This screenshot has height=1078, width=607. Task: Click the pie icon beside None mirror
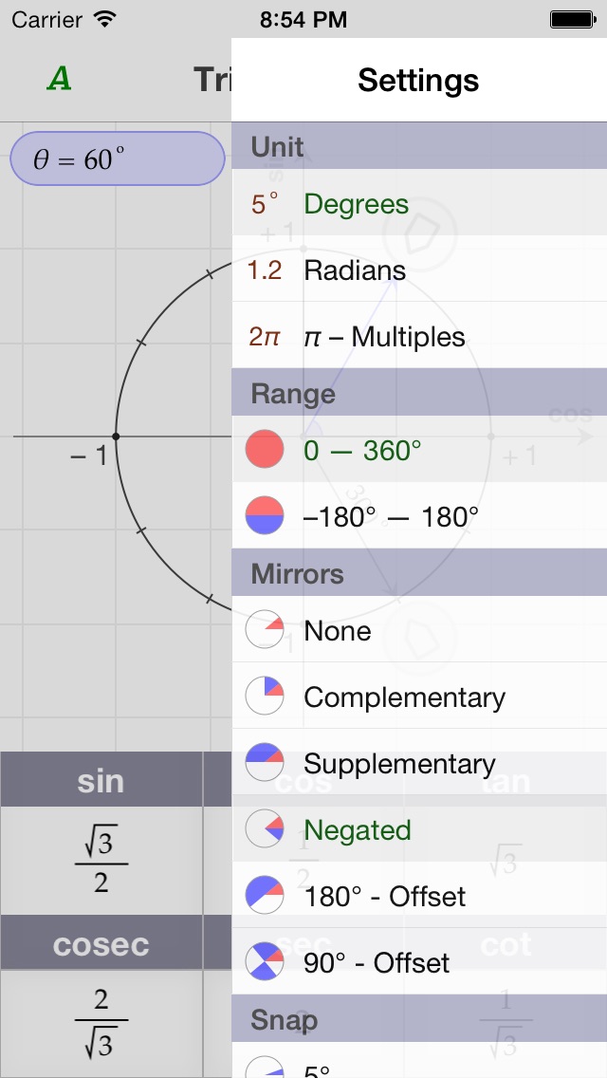[264, 629]
